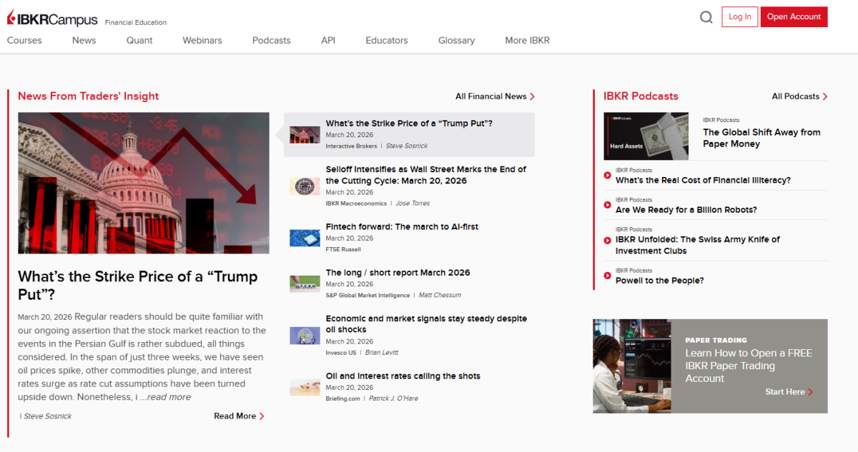Image resolution: width=858 pixels, height=452 pixels.
Task: Click thumbnail for Fintech forward article
Action: 305,238
